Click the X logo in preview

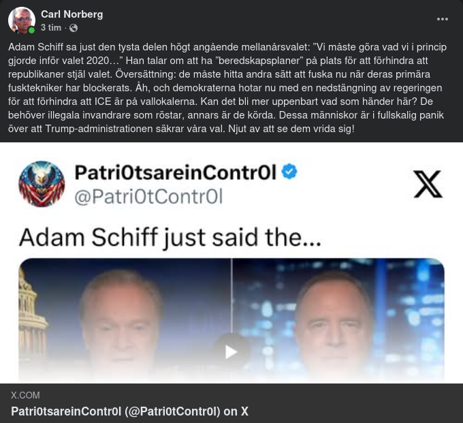click(428, 184)
